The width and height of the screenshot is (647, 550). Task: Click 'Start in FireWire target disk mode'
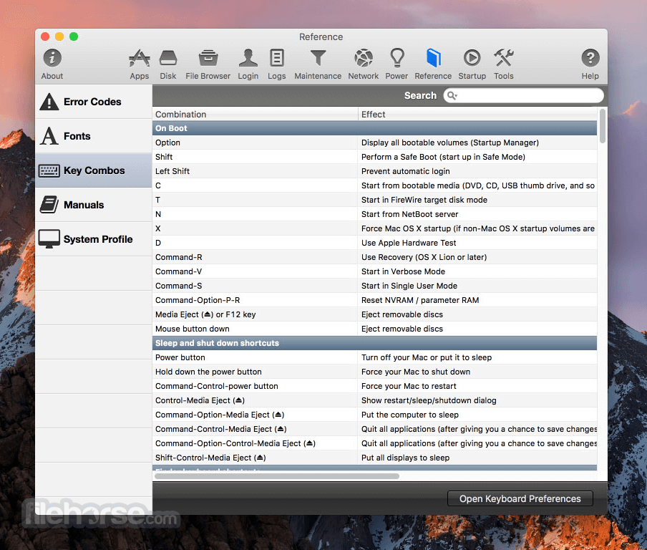pyautogui.click(x=424, y=200)
